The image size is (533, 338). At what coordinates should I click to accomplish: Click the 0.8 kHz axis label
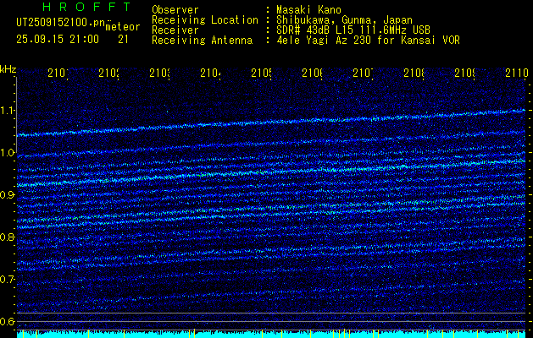click(x=7, y=237)
